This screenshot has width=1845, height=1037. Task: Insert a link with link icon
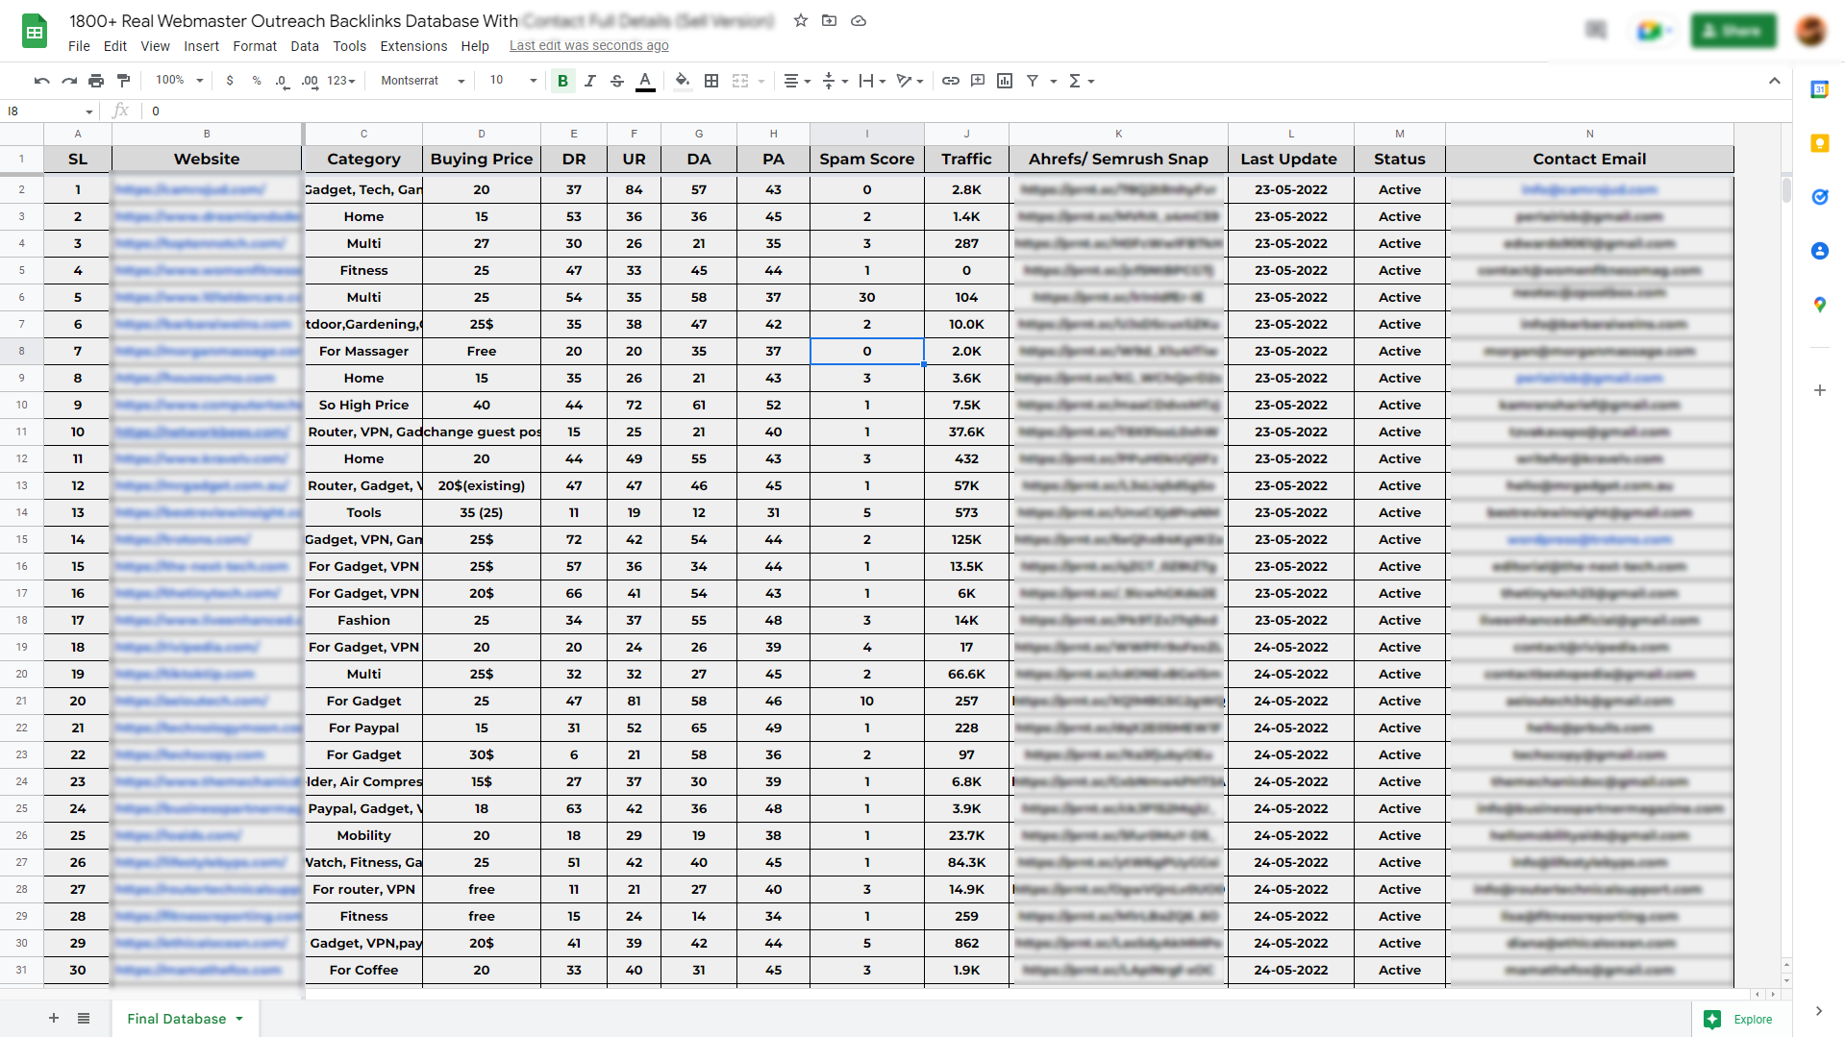click(951, 81)
